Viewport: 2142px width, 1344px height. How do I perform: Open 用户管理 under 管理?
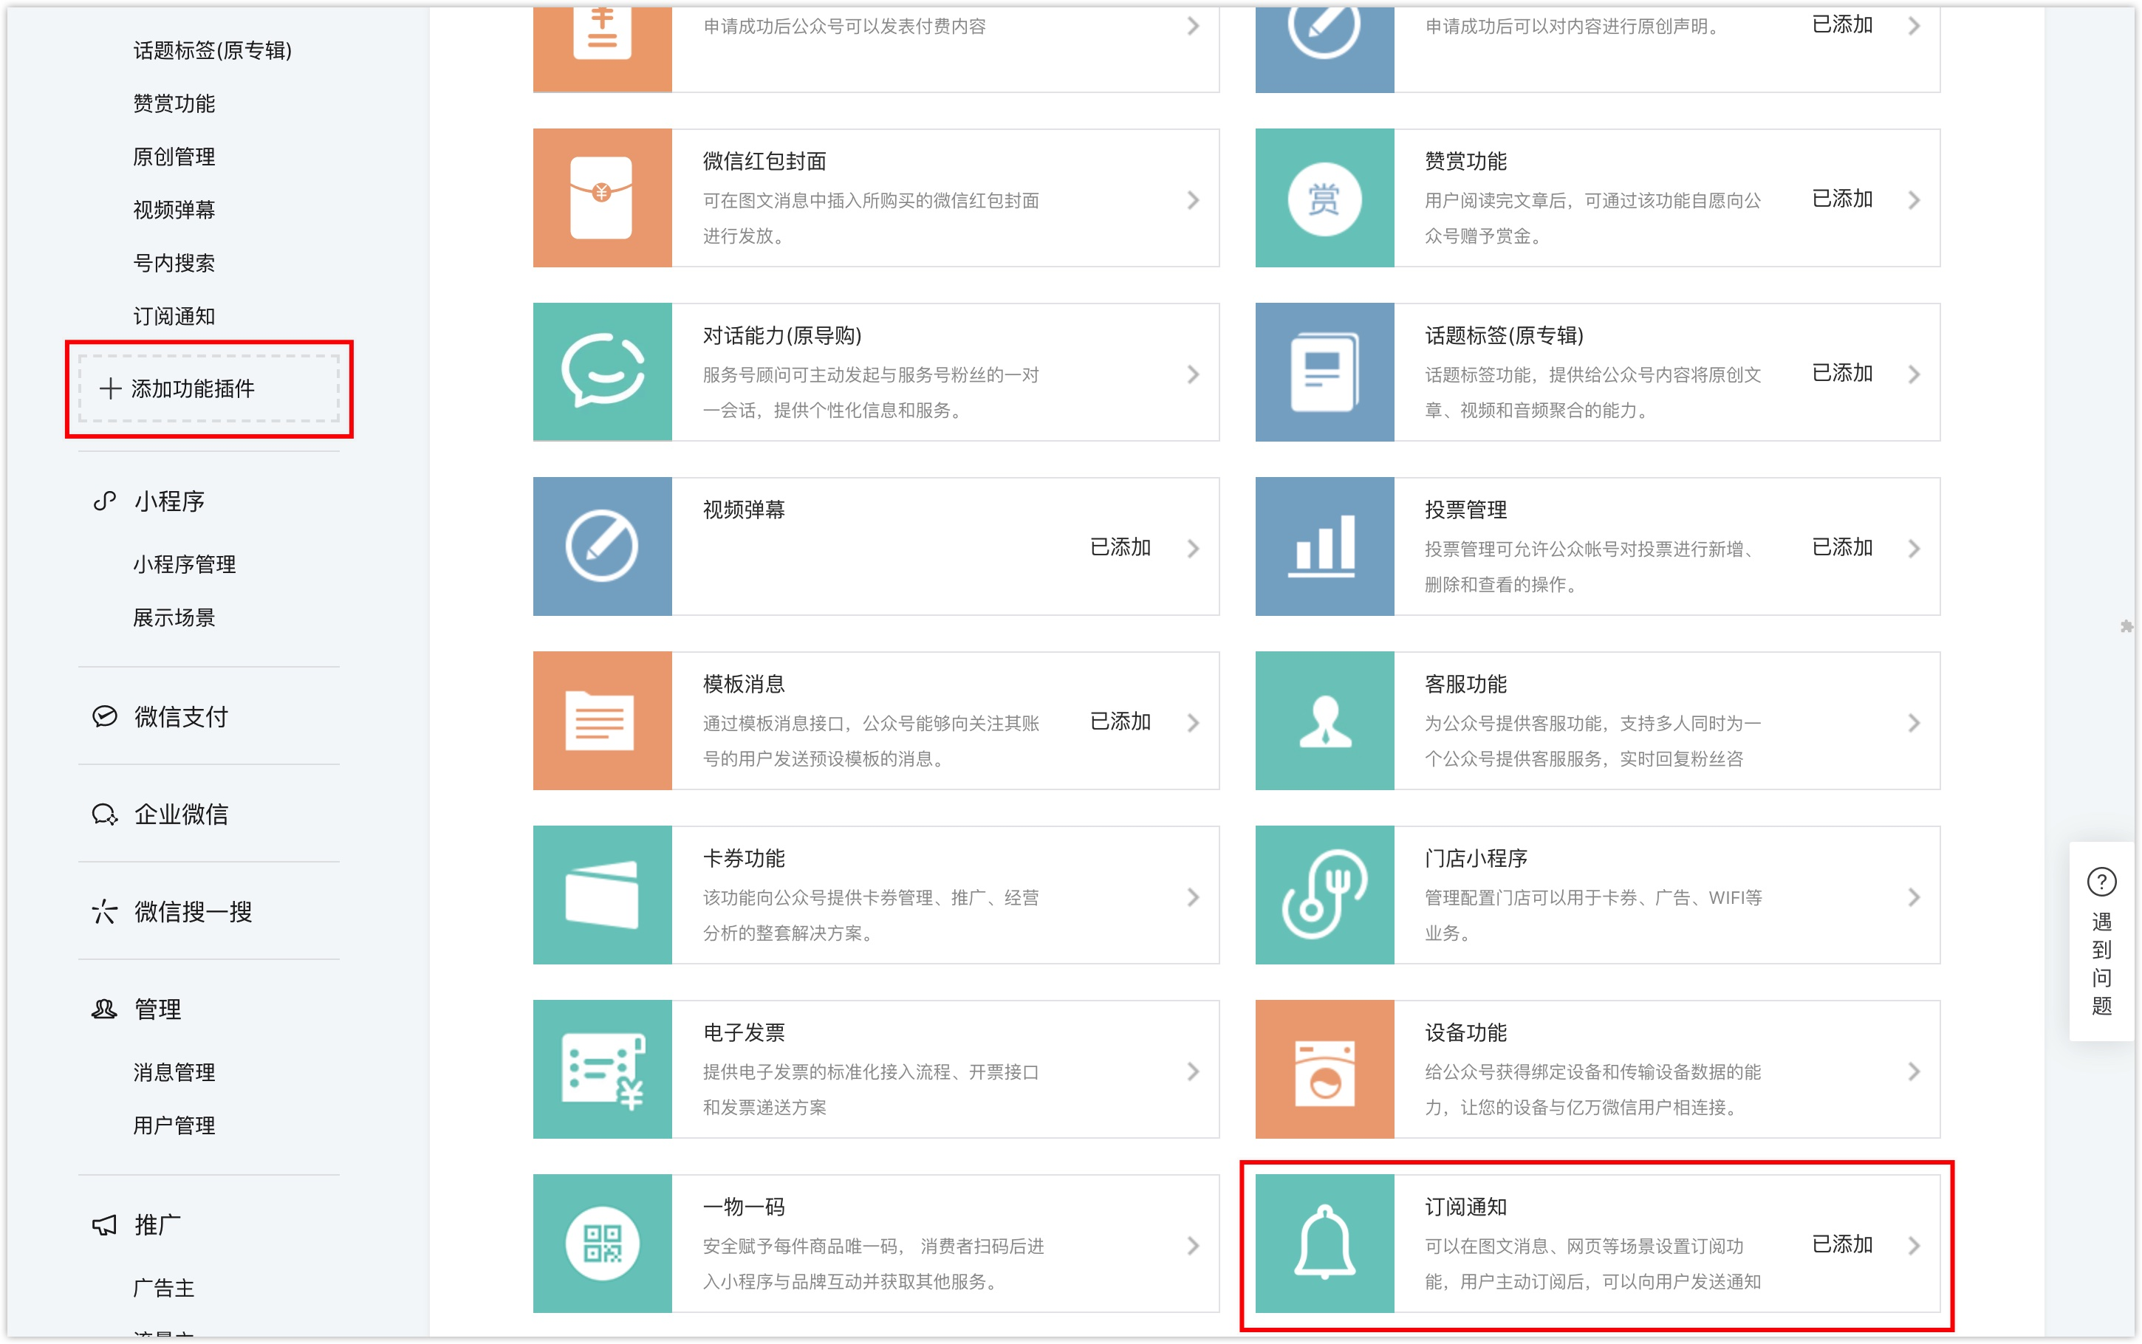[174, 1125]
